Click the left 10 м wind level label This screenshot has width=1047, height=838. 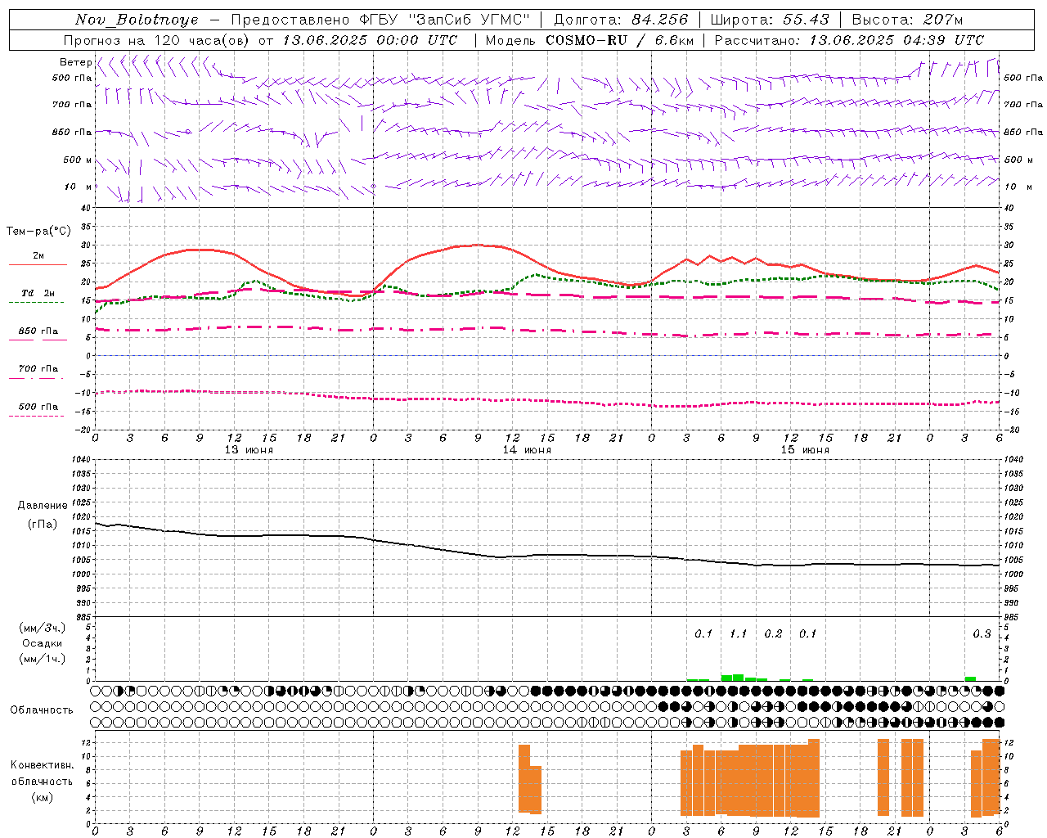[79, 187]
